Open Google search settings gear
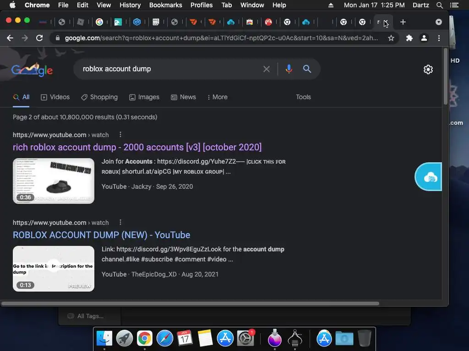 [x=428, y=69]
